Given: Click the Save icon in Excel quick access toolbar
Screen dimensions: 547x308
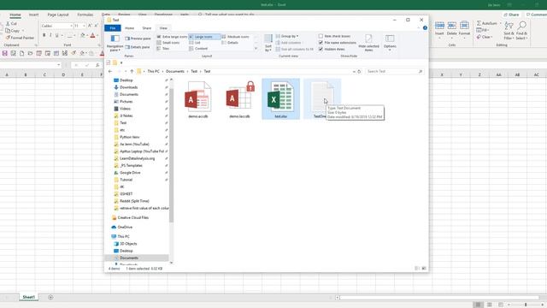Looking at the screenshot, I should (4, 53).
